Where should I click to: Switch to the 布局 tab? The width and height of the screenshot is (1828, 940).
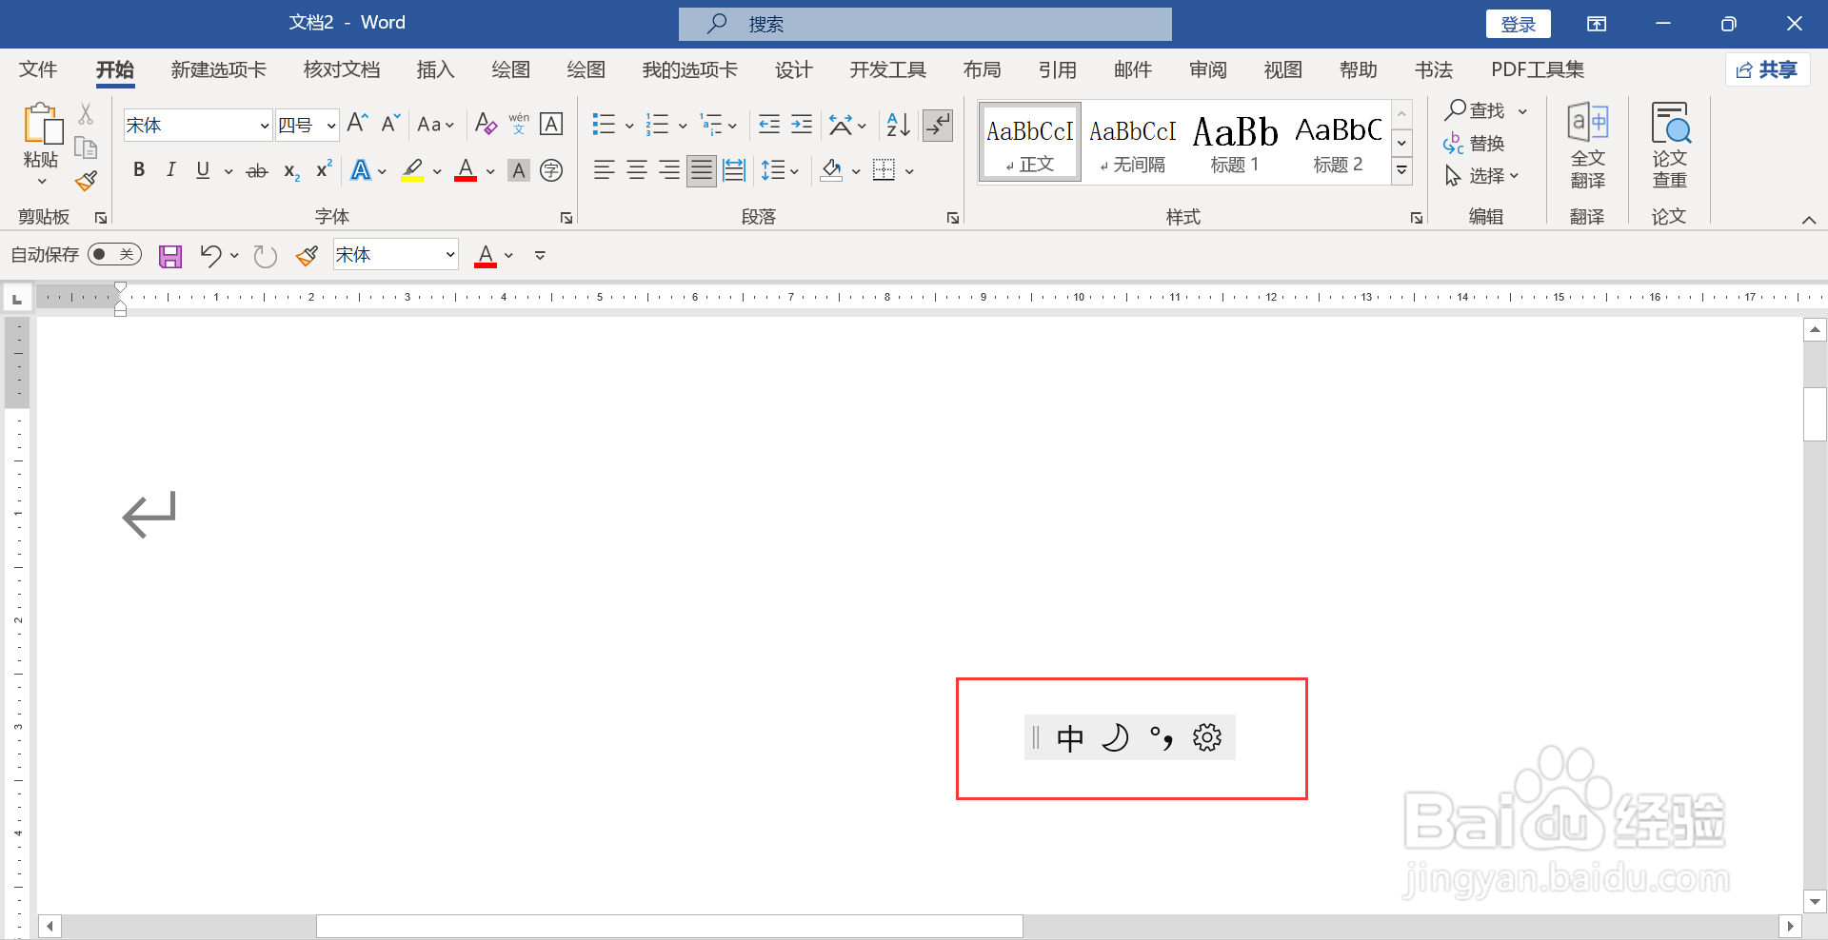tap(982, 69)
